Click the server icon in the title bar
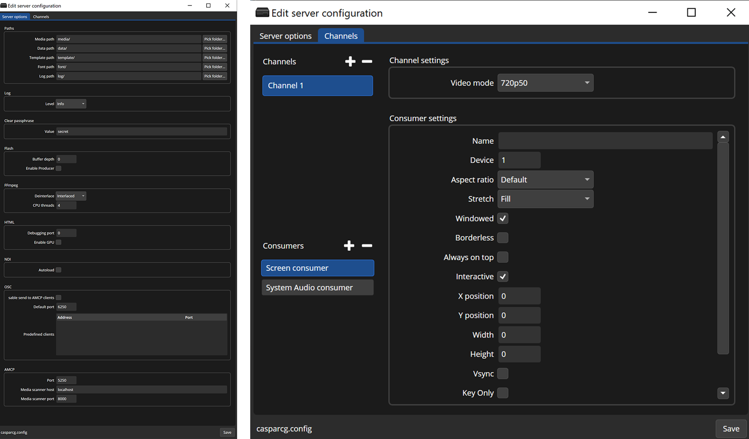 (262, 12)
